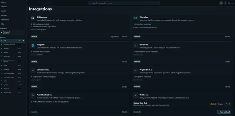This screenshot has width=235, height=116.
Task: Revoke the Project Brief AI integration
Action: [227, 87]
